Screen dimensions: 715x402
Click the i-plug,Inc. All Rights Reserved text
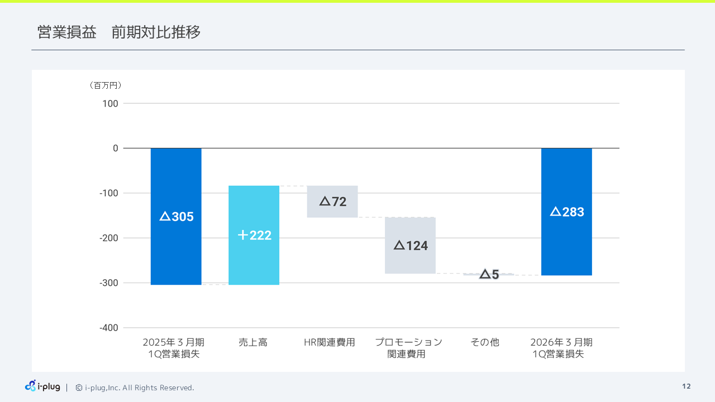139,387
